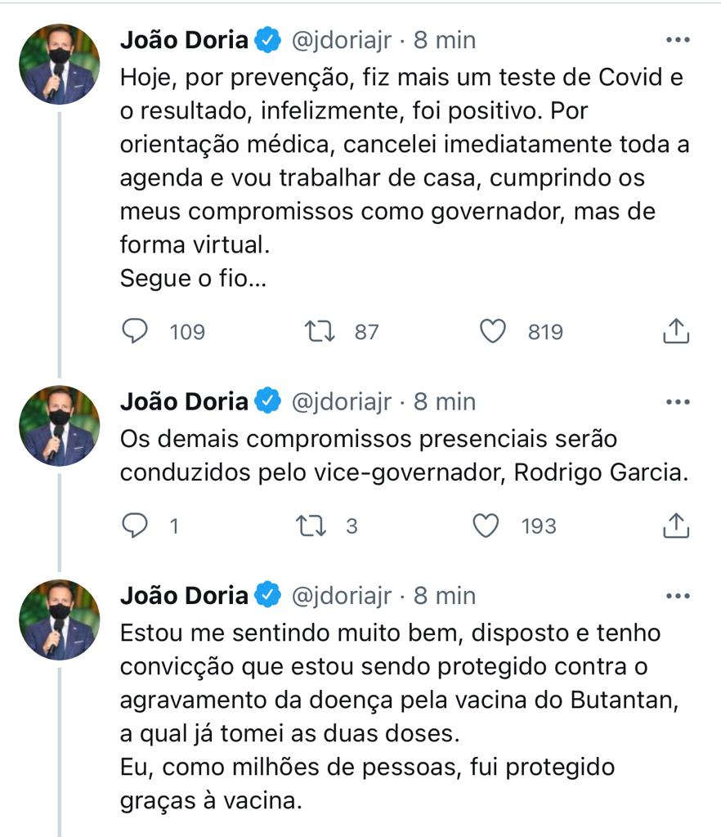
Task: Open the first tweet's 8 min timestamp
Action: 445,40
